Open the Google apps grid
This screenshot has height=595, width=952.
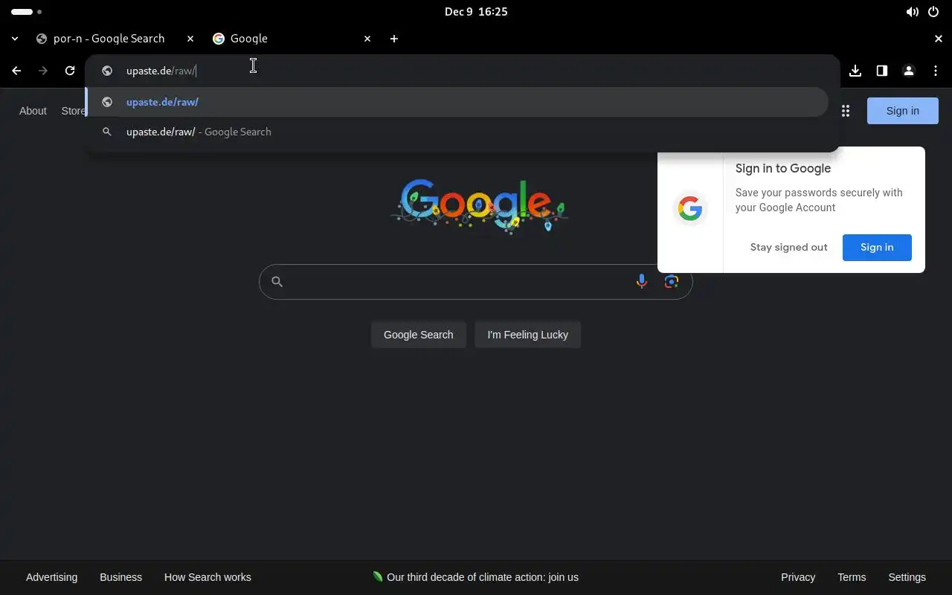(x=846, y=111)
